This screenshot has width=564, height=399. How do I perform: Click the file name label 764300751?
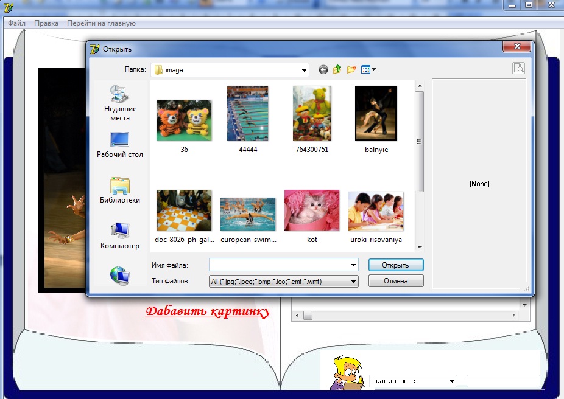tap(312, 150)
